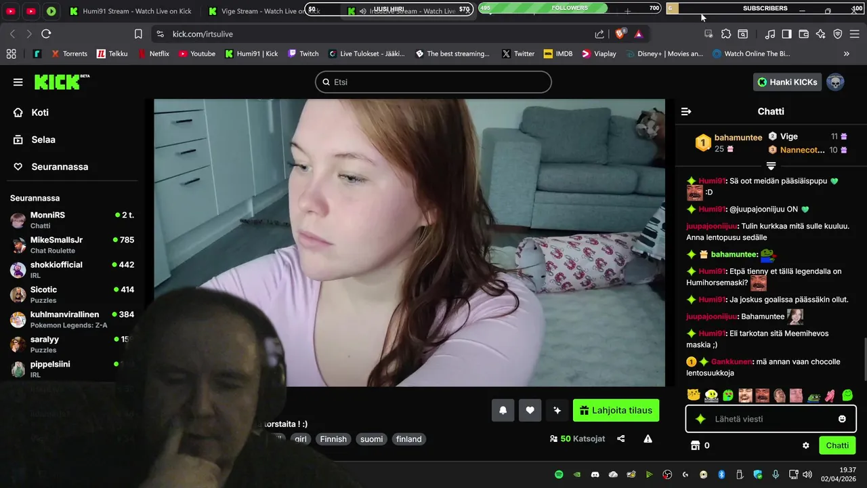The height and width of the screenshot is (488, 867).
Task: Open MonniRS channel in sidebar
Action: coord(72,220)
